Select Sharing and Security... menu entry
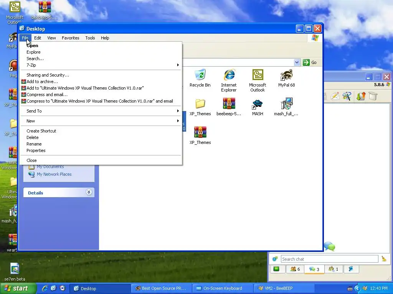 [101, 75]
